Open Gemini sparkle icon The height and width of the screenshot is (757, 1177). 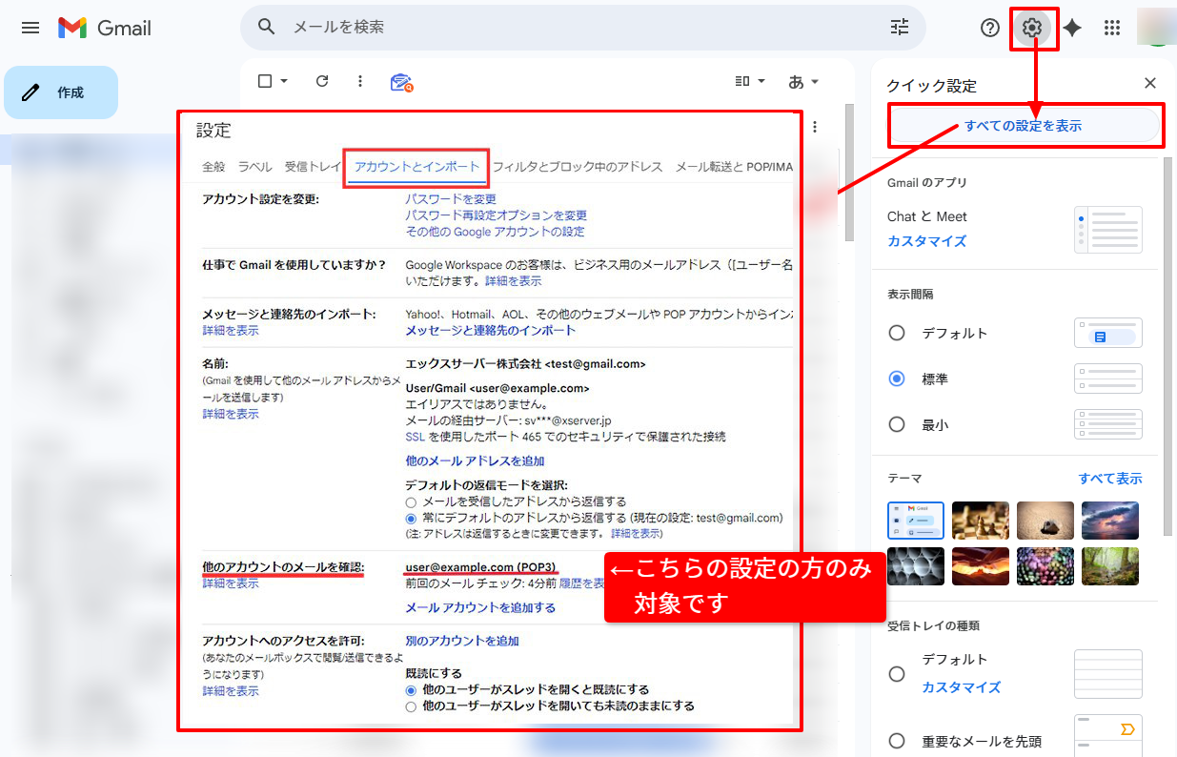[x=1072, y=28]
